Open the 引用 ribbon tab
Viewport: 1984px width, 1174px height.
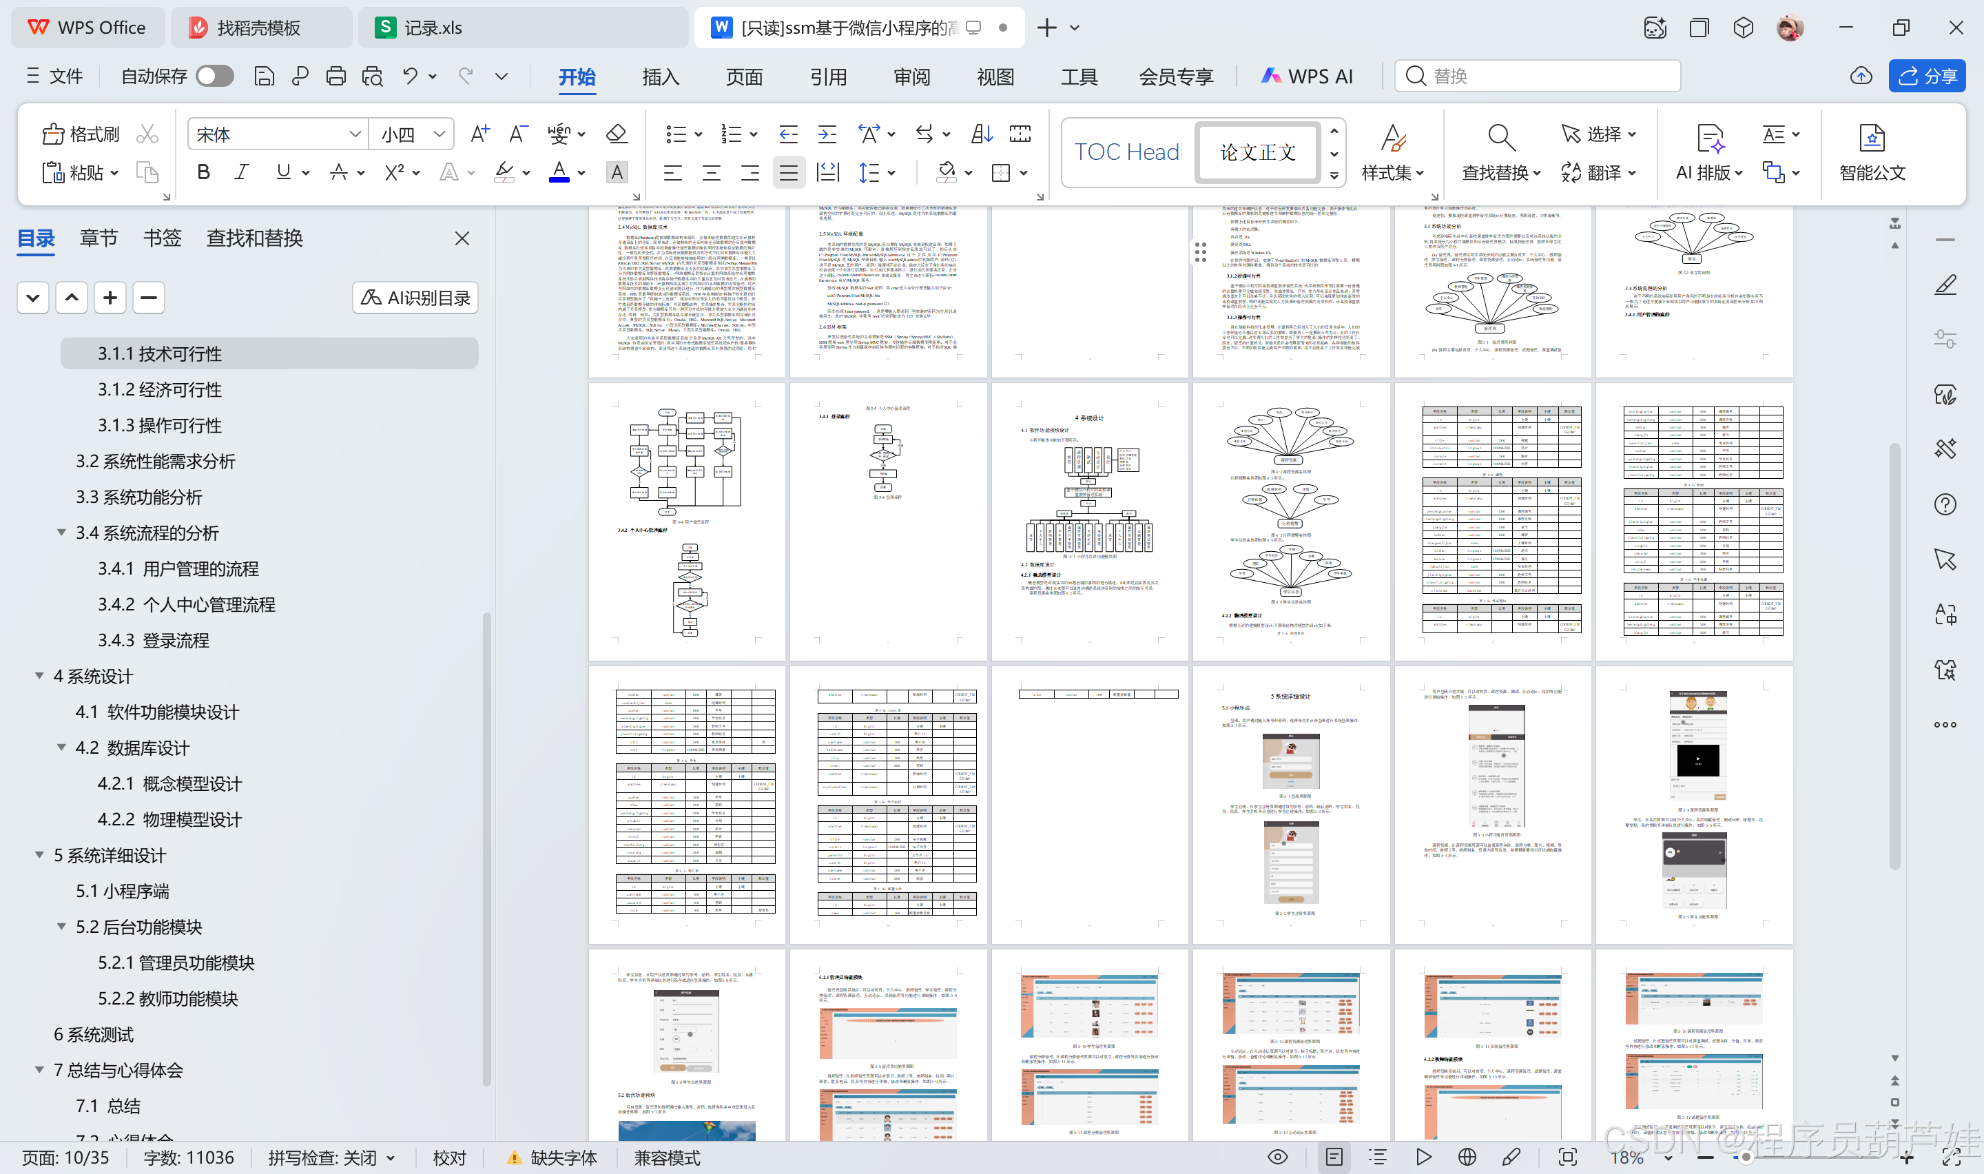click(x=828, y=76)
